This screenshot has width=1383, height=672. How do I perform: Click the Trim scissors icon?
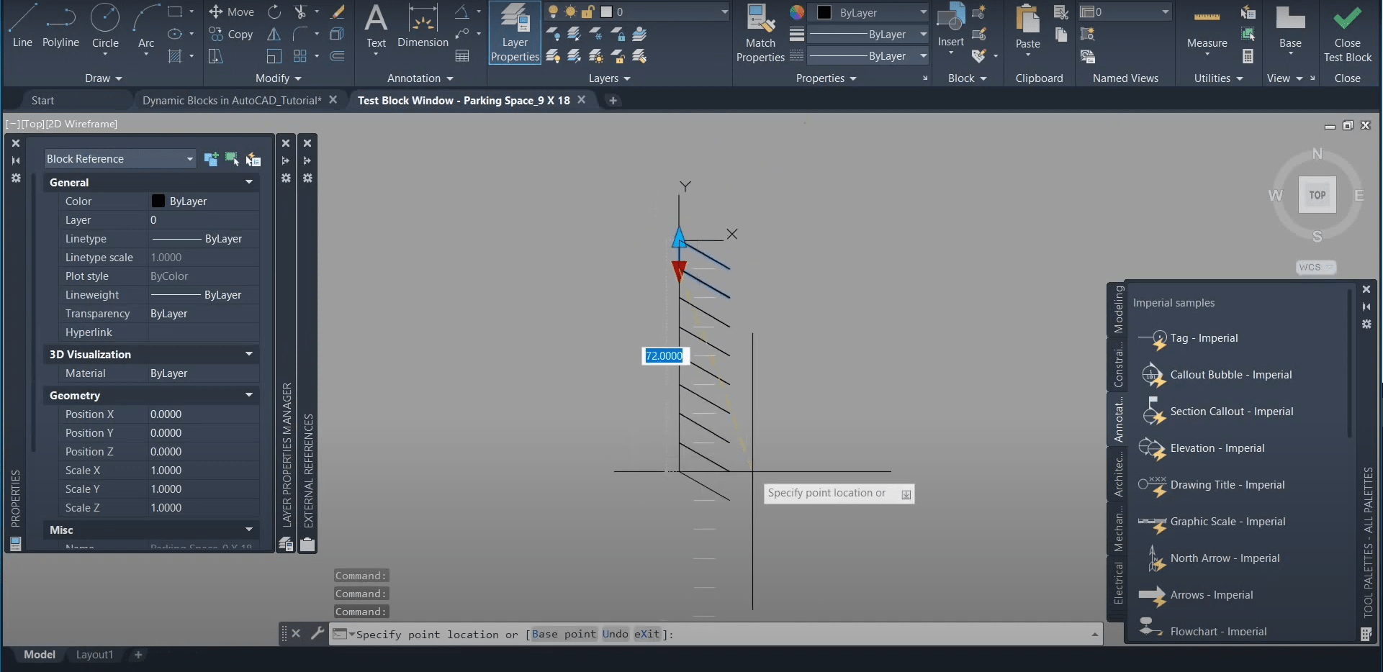tap(300, 12)
